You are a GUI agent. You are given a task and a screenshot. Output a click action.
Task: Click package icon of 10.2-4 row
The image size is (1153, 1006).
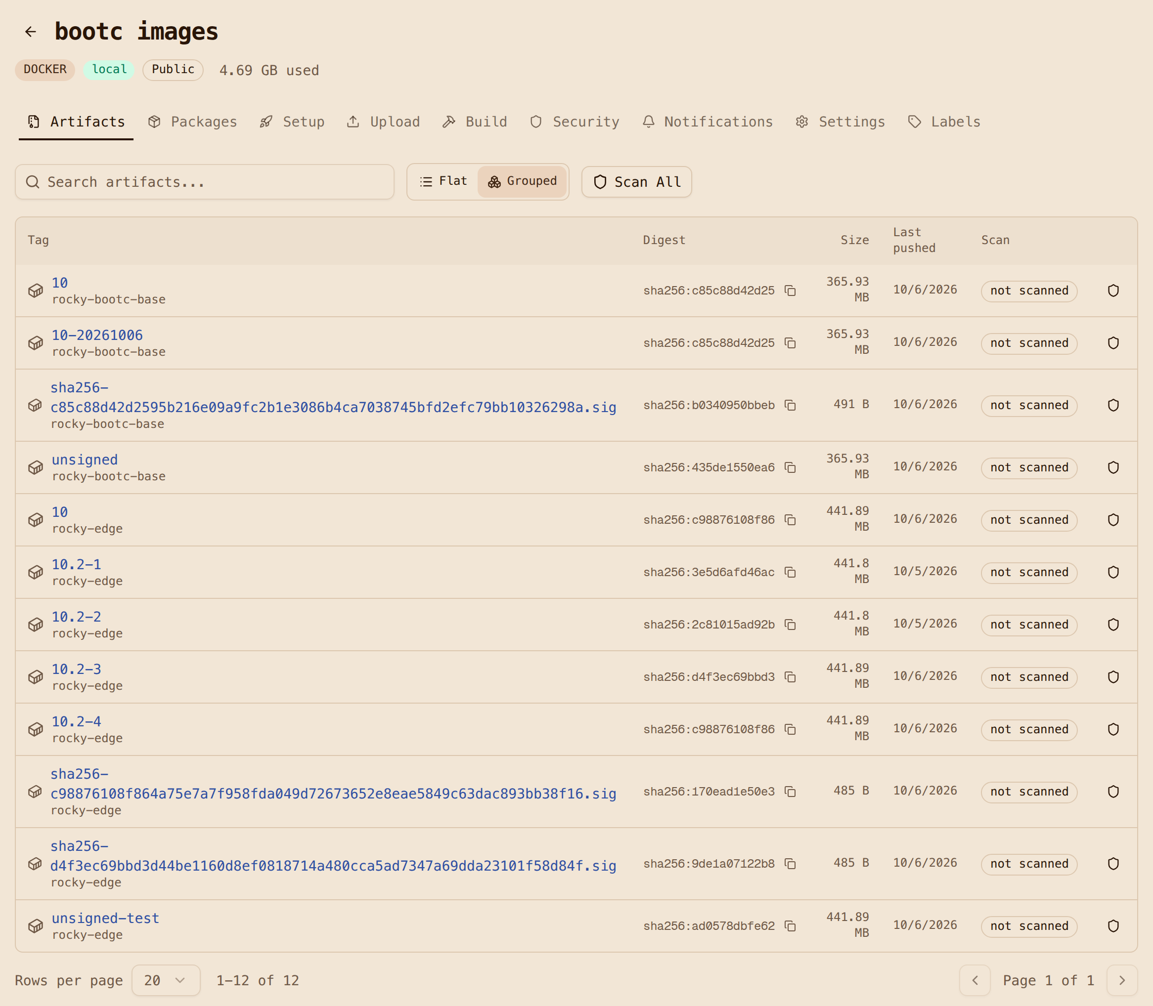click(x=36, y=729)
